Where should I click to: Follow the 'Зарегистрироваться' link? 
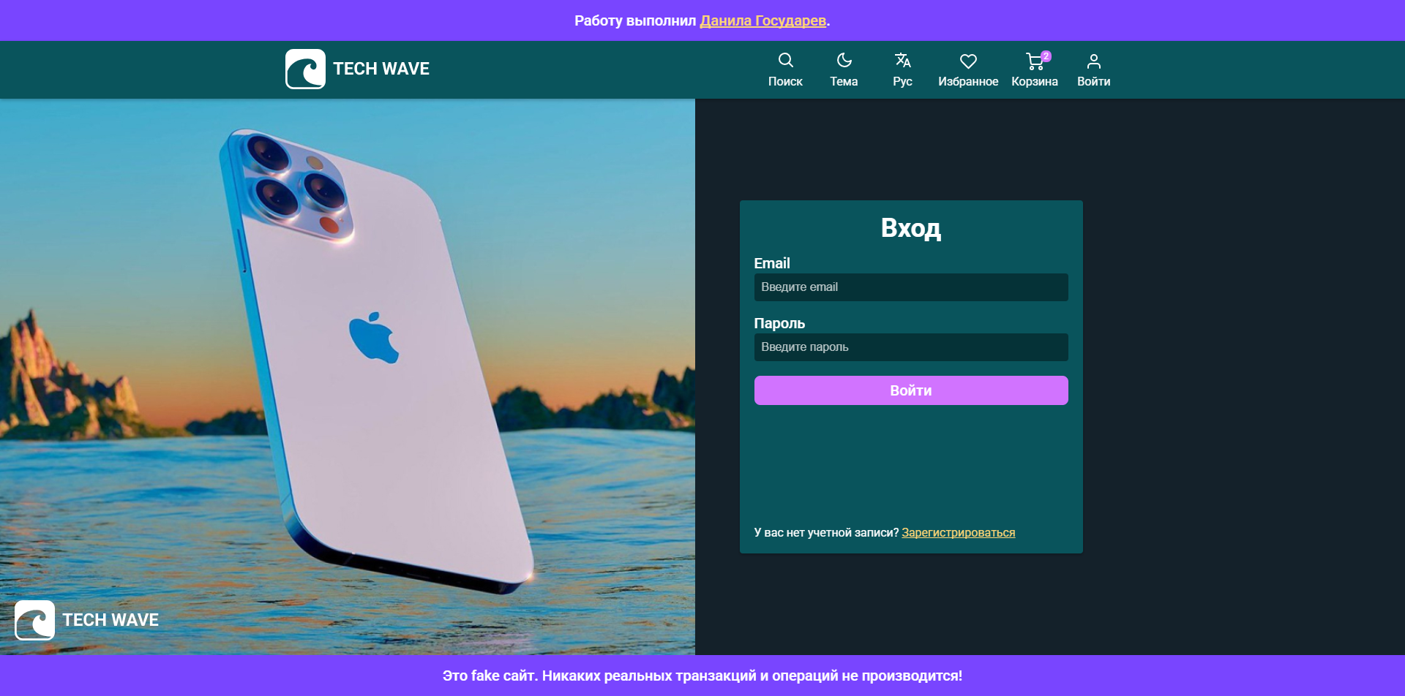[958, 532]
